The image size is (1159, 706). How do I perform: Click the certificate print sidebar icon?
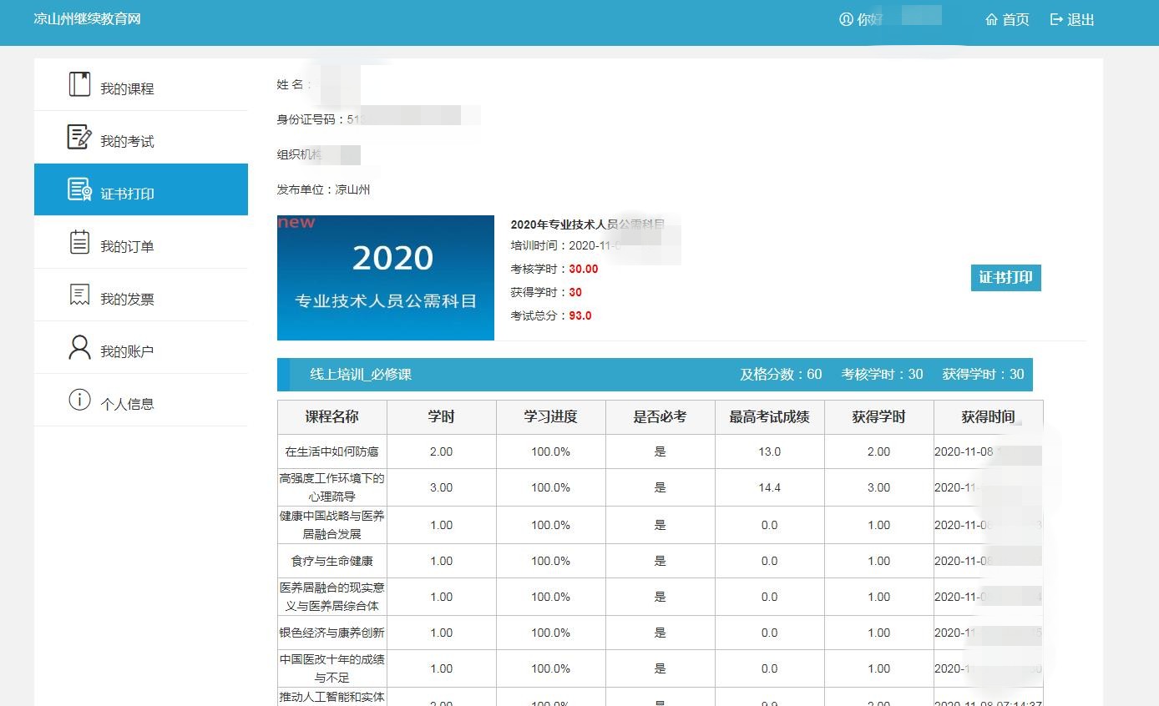pyautogui.click(x=79, y=190)
